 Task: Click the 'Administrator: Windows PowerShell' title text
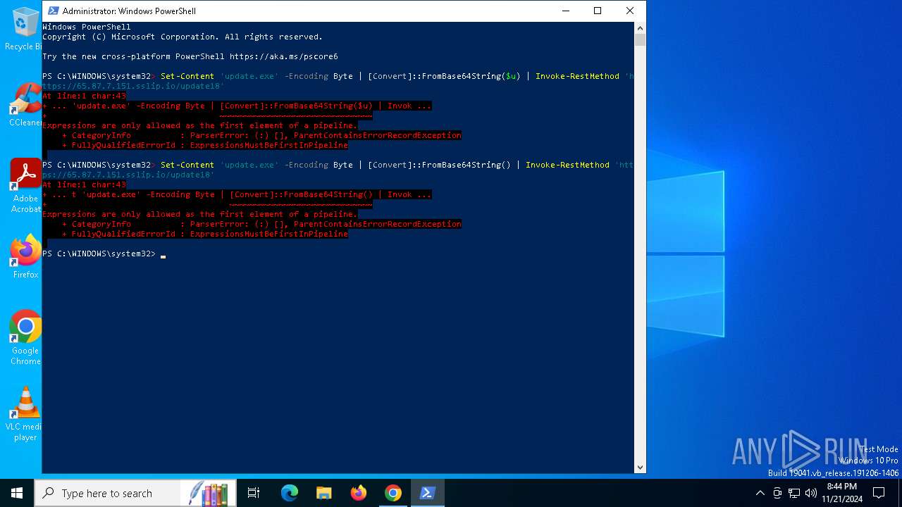click(129, 11)
